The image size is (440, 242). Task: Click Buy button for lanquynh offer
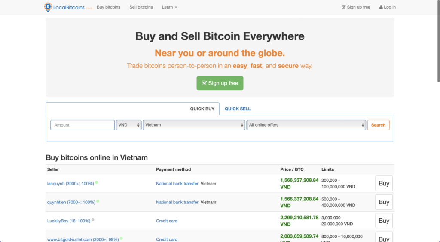(384, 184)
